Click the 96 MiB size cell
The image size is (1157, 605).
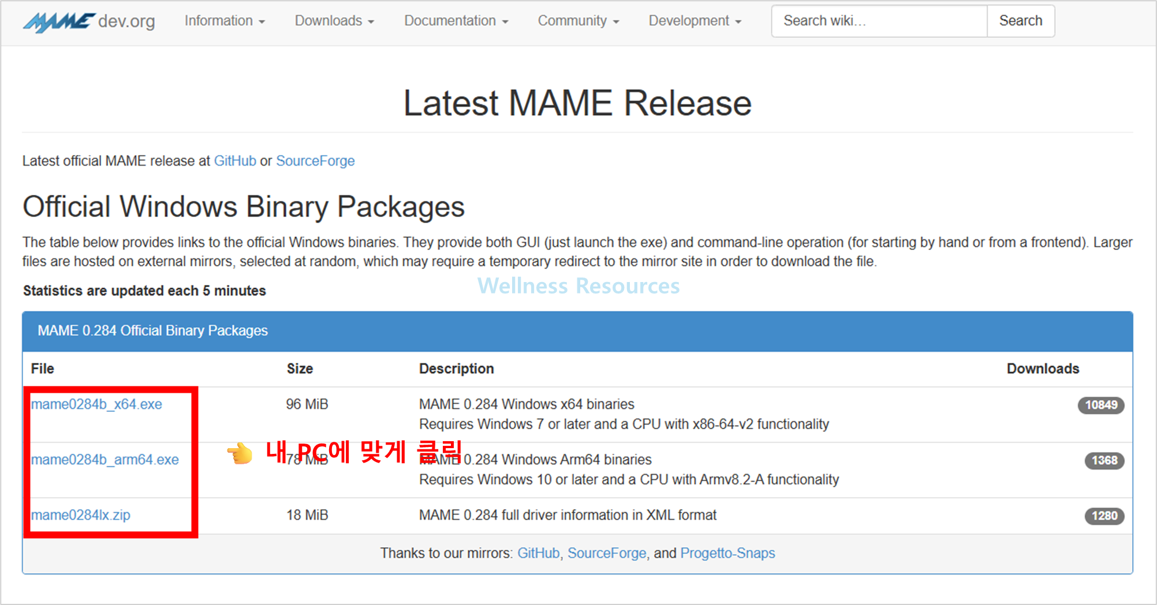click(307, 404)
